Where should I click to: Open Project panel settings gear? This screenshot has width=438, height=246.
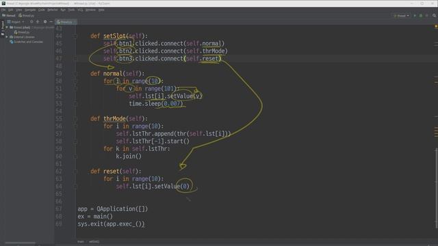pos(45,22)
